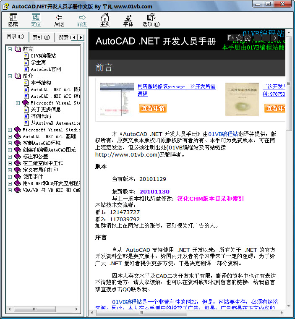Collapse the 前言 tree node
Viewport: 295px width, 319px height.
10,49
